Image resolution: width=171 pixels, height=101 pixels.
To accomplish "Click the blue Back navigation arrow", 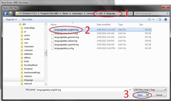I will coord(6,14).
